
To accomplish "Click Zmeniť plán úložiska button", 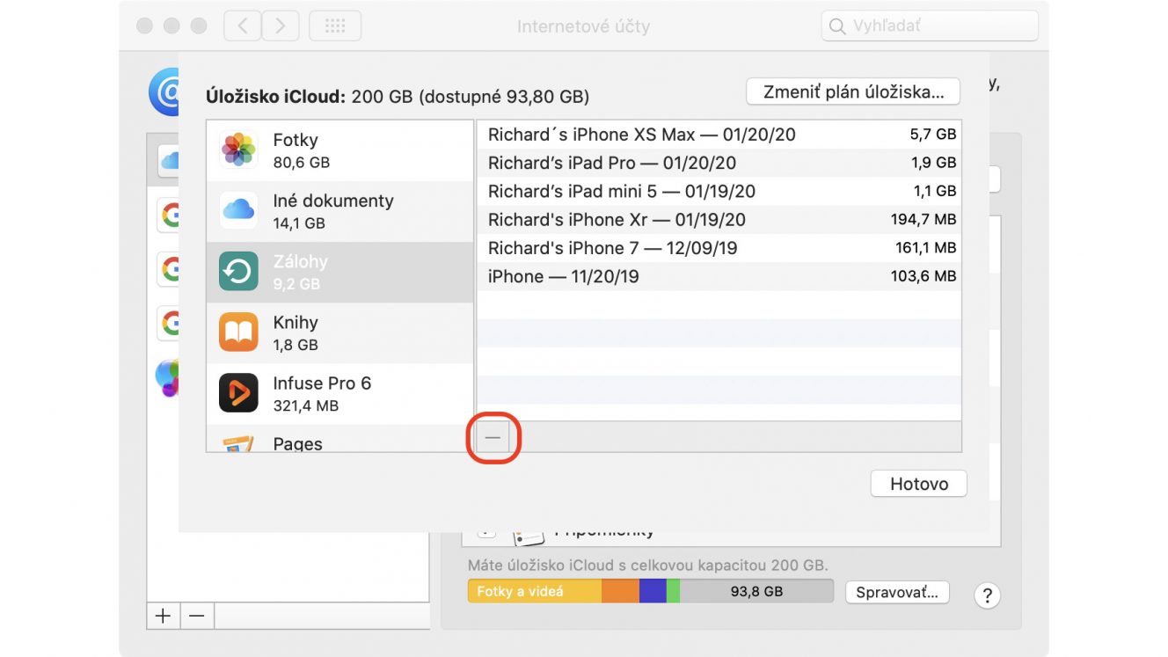I will [853, 91].
